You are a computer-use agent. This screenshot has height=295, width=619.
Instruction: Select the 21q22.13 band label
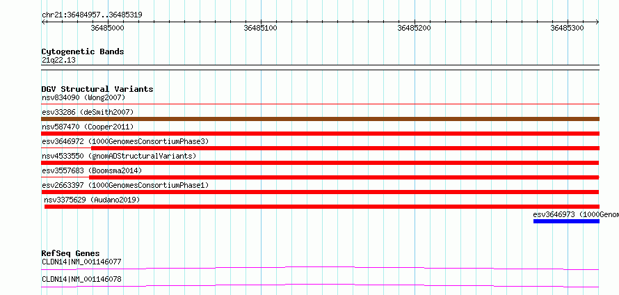pos(58,61)
